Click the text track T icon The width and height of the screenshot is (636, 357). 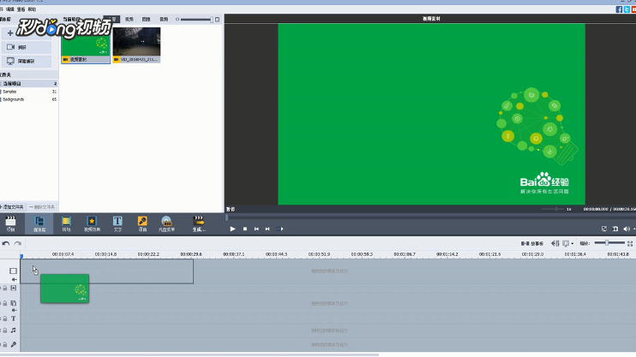(x=14, y=319)
